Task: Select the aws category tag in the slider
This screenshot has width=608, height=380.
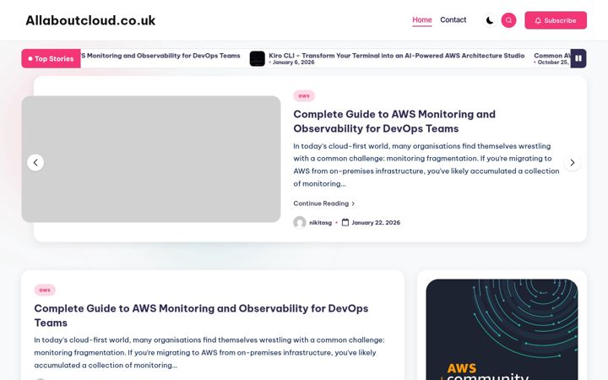Action: point(304,95)
